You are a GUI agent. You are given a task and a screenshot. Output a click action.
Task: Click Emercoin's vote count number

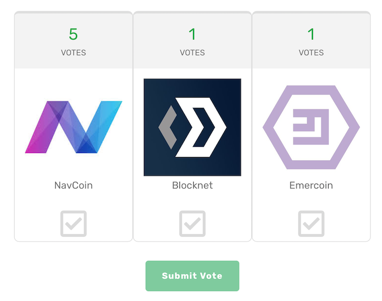[311, 34]
